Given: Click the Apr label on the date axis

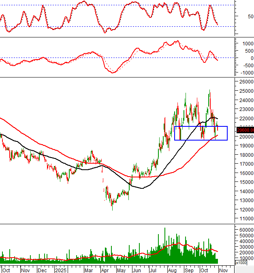Looking at the screenshot, I should [105, 269].
